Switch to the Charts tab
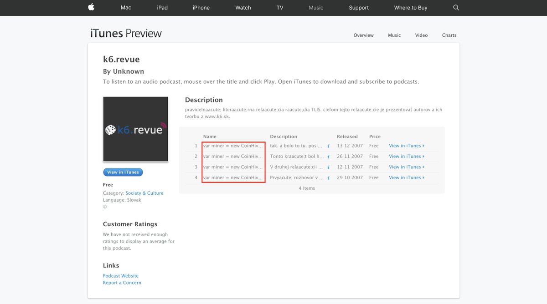 tap(449, 35)
